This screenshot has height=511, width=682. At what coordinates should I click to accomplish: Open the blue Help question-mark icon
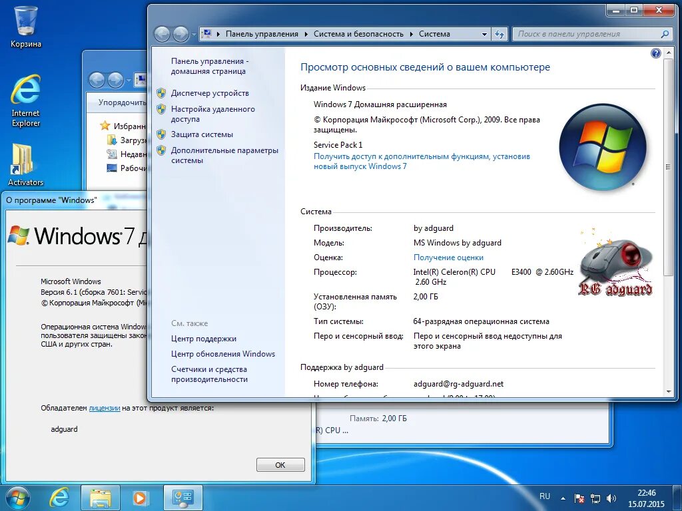click(656, 53)
